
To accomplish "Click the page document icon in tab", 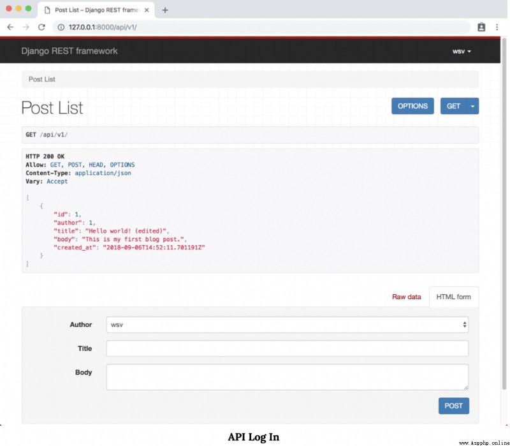I will point(47,10).
